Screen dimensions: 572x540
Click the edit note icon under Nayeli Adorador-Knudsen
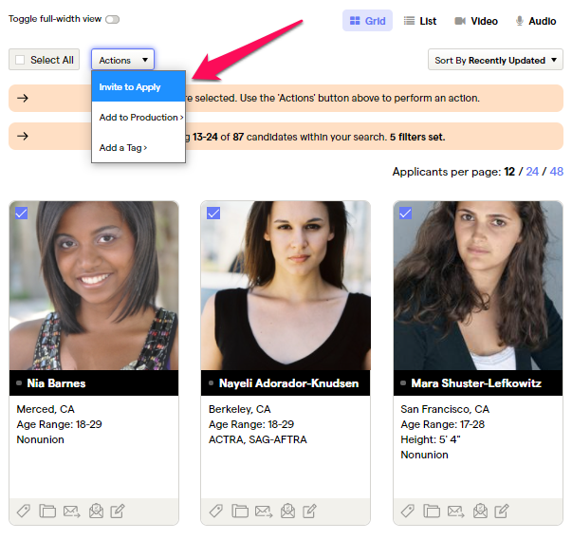tap(310, 512)
